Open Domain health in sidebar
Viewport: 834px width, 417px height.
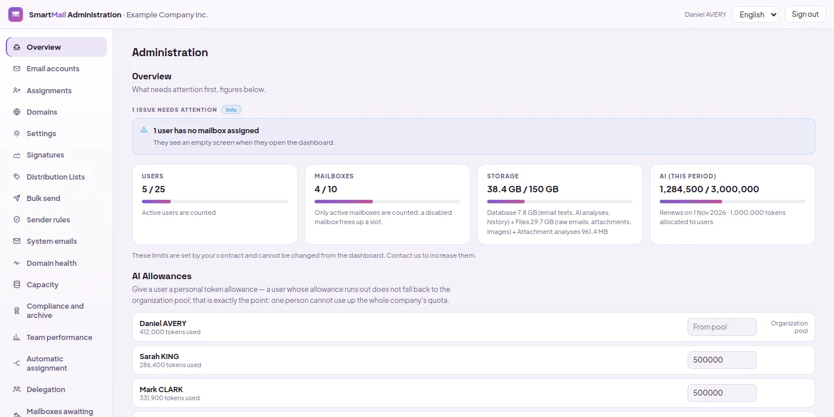point(57,264)
